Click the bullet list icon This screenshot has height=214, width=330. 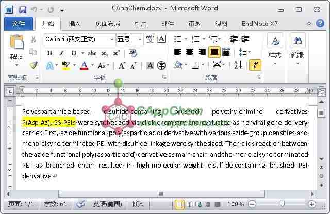(x=178, y=39)
